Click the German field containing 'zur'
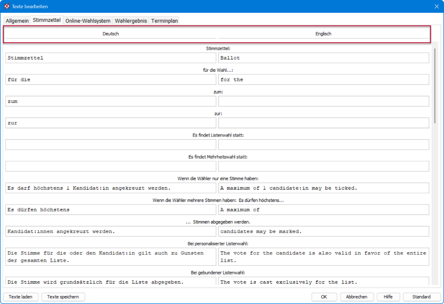444x304 pixels. 111,123
